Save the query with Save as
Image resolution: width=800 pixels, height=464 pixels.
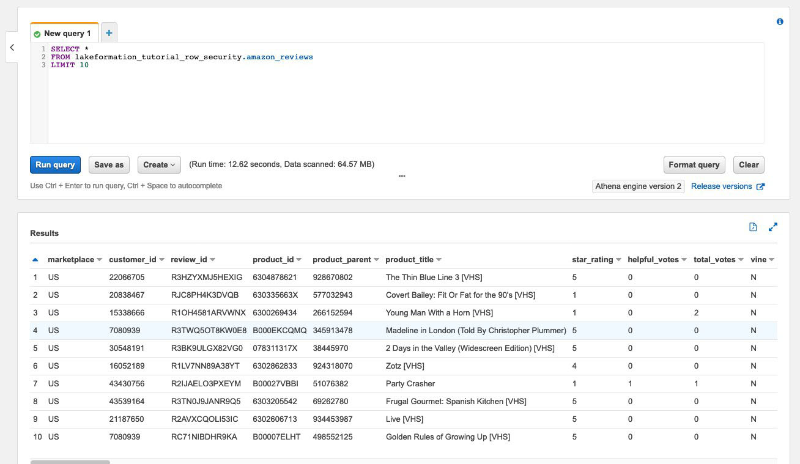[108, 164]
